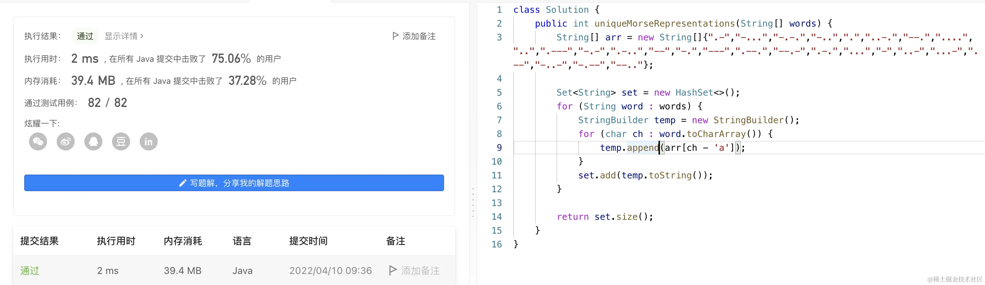Share result via the QQ penguin icon

[93, 141]
